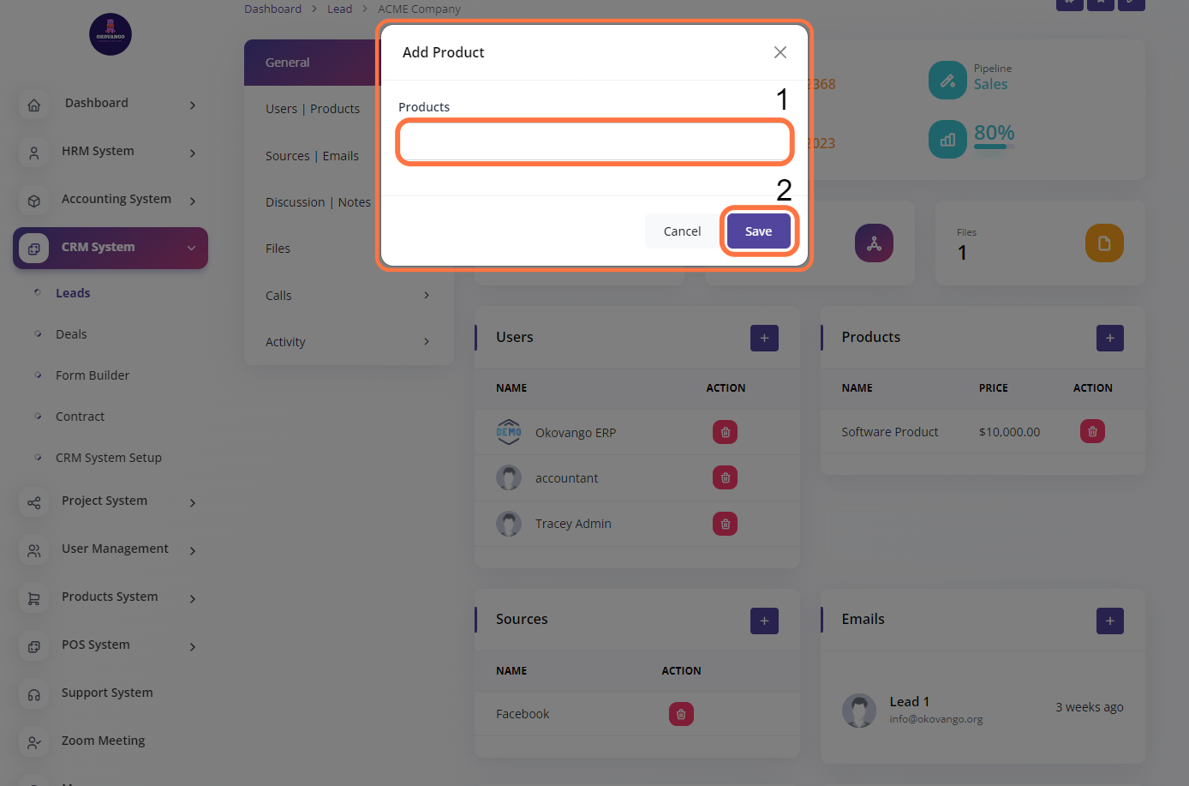The image size is (1189, 786).
Task: Delete Okovango ERP user with trash icon
Action: (x=725, y=432)
